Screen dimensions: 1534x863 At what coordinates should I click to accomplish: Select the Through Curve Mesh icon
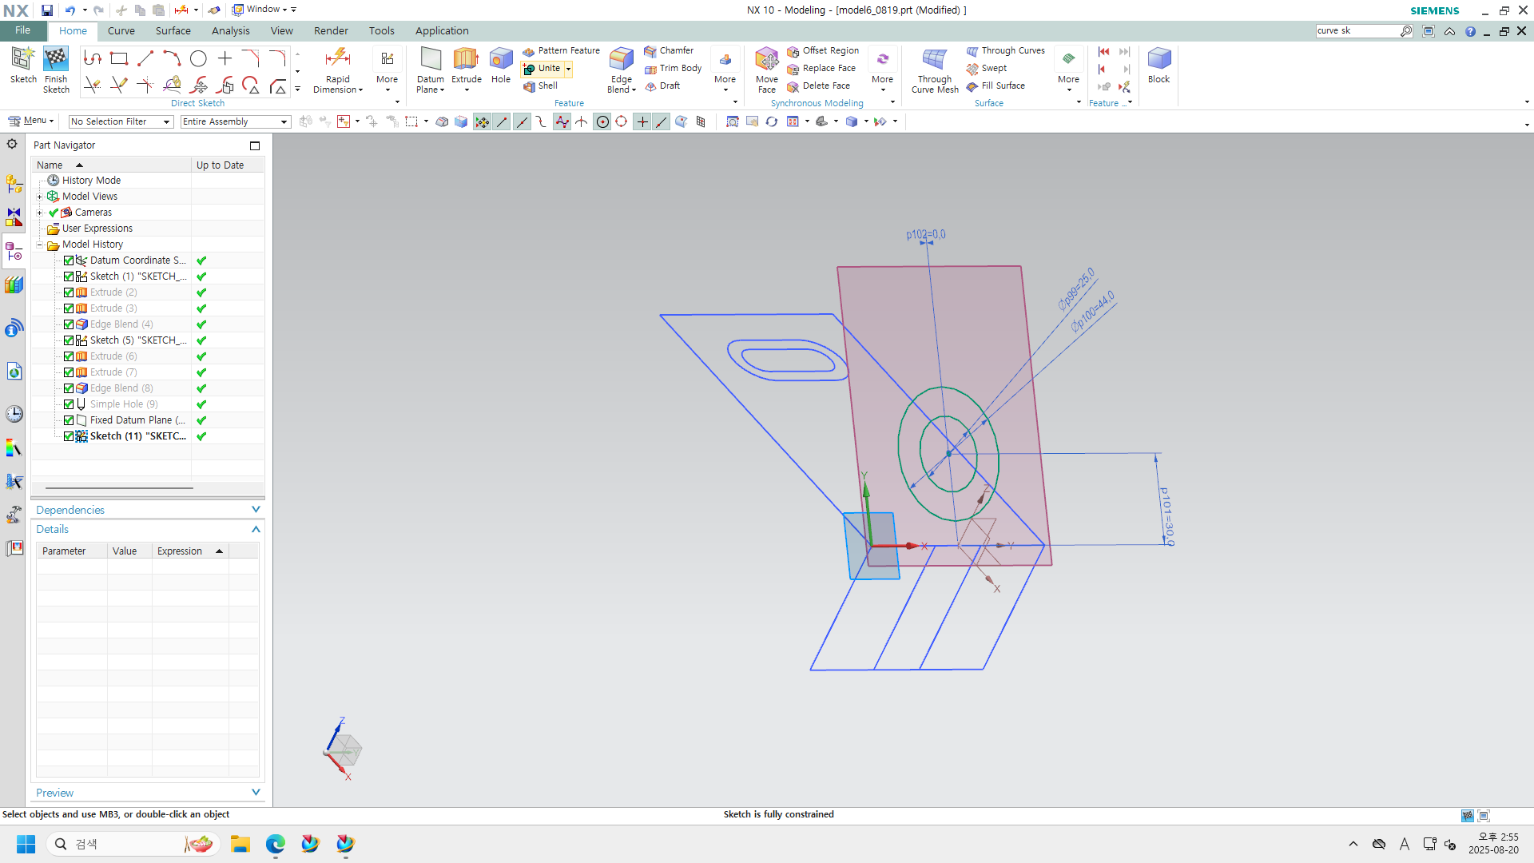tap(934, 61)
